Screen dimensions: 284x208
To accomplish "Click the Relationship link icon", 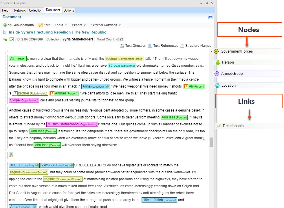I will [x=219, y=126].
